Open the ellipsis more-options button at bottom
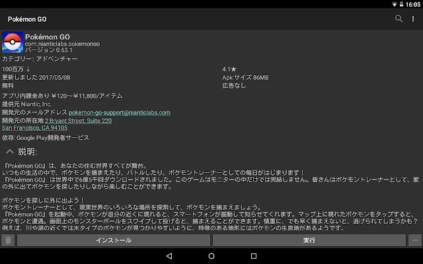The image size is (423, 264). pos(415,240)
